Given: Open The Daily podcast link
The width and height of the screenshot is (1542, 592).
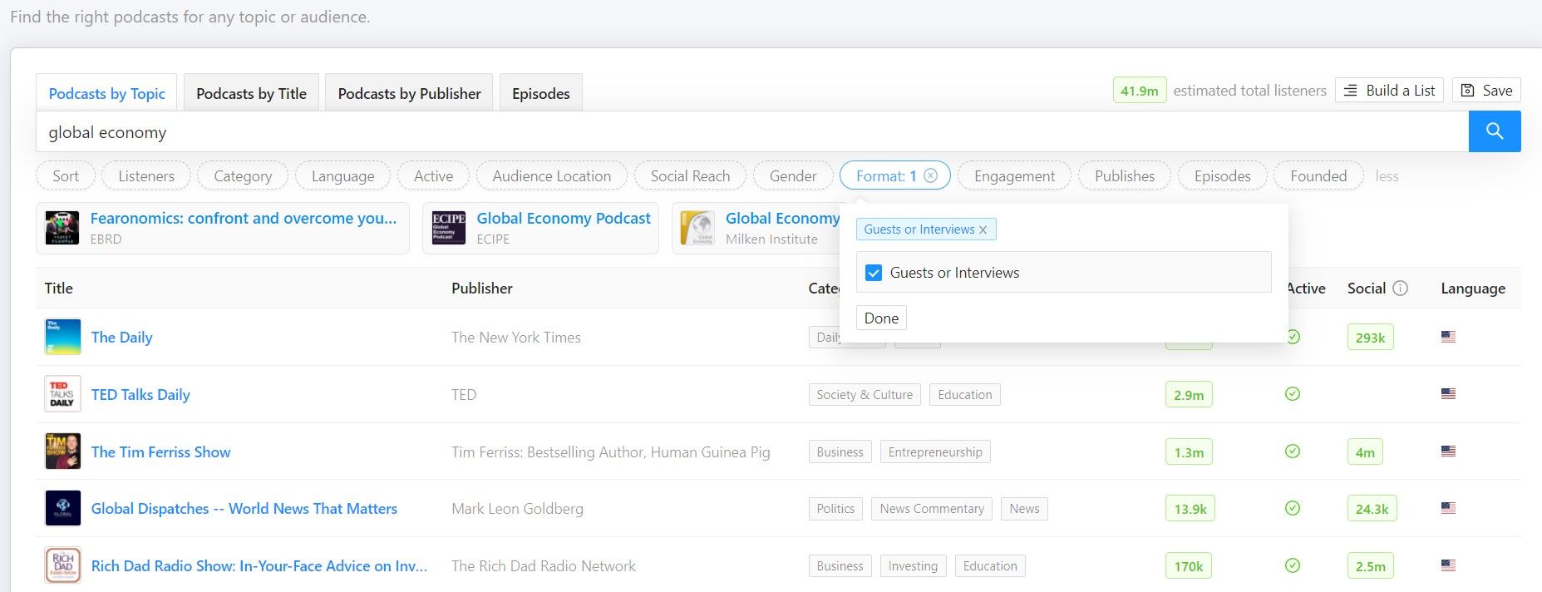Looking at the screenshot, I should (x=122, y=337).
